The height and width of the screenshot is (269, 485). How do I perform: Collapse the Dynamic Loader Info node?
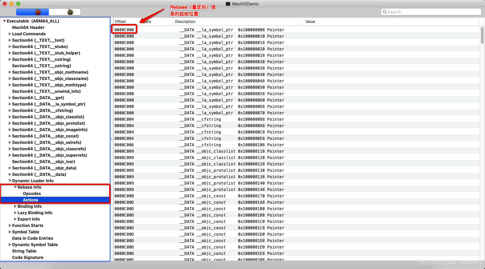(10, 181)
